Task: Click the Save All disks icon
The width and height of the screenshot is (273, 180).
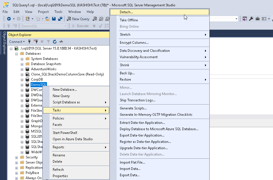Action: 60,19
